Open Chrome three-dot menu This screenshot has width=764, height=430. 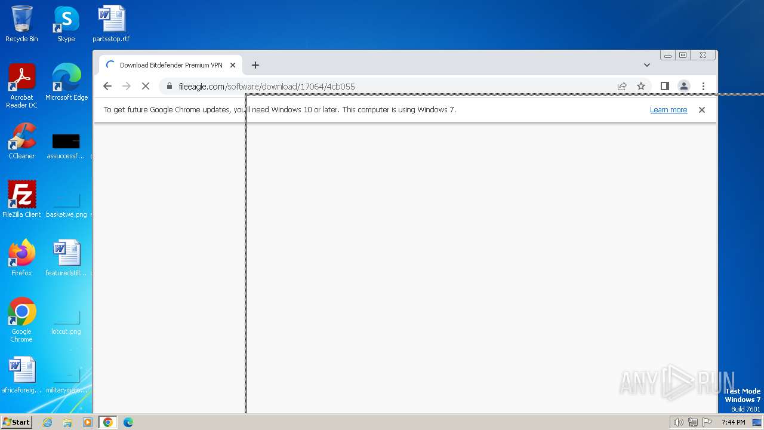[703, 86]
